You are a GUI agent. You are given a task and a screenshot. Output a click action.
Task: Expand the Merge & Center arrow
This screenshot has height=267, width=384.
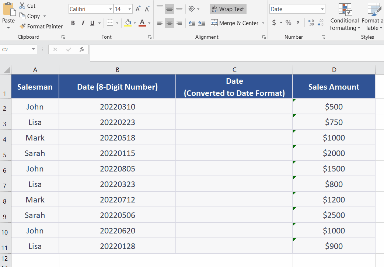263,23
